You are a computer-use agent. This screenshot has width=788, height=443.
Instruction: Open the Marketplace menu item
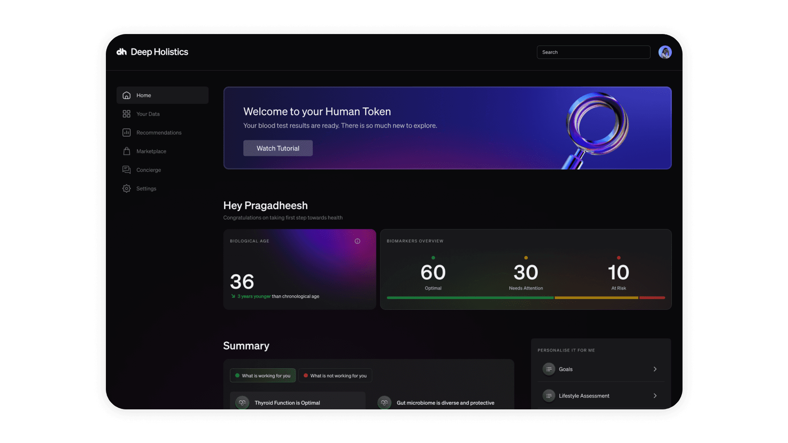[x=151, y=151]
